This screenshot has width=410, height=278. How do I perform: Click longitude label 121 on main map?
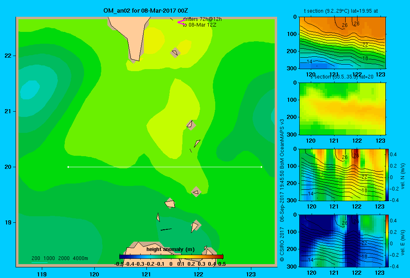tap(146, 274)
